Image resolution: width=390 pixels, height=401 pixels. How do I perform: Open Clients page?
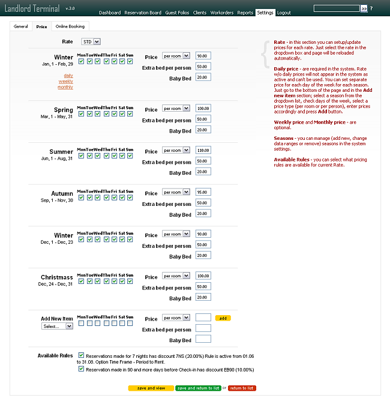(x=200, y=13)
